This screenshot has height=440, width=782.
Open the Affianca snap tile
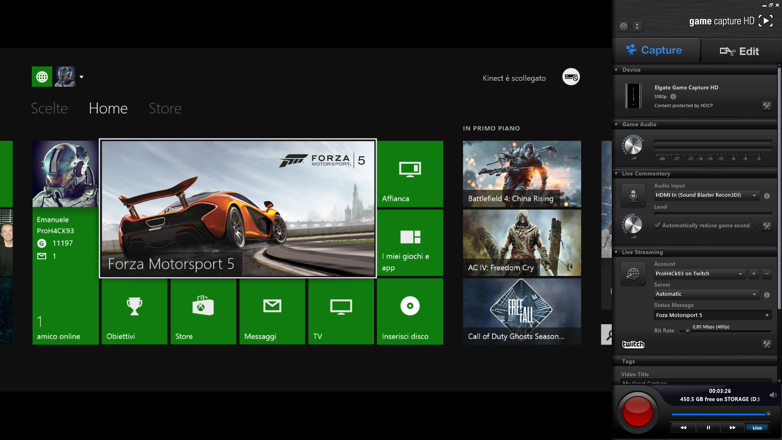coord(410,174)
